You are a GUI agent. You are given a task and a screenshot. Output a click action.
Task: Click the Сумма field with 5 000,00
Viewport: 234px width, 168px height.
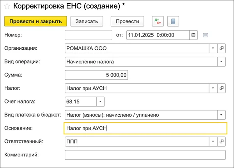pyautogui.click(x=97, y=75)
